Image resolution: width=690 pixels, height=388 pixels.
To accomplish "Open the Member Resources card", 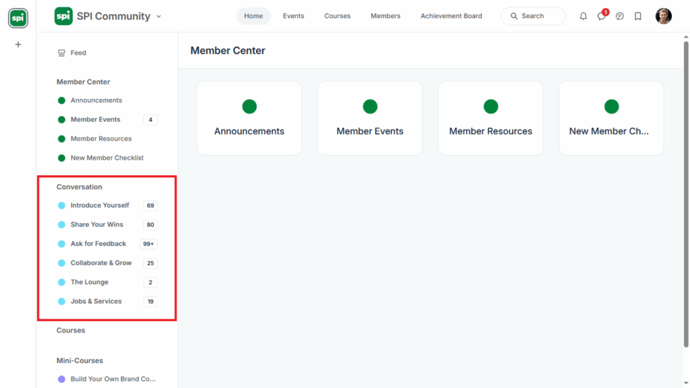I will pos(491,119).
